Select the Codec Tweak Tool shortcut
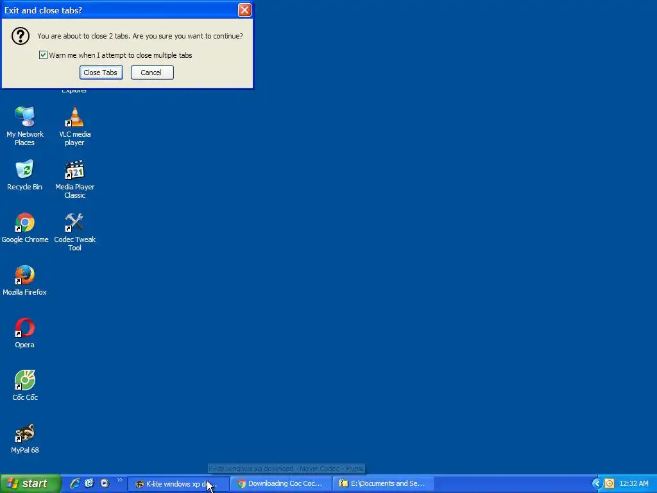Image resolution: width=657 pixels, height=493 pixels. point(74,232)
